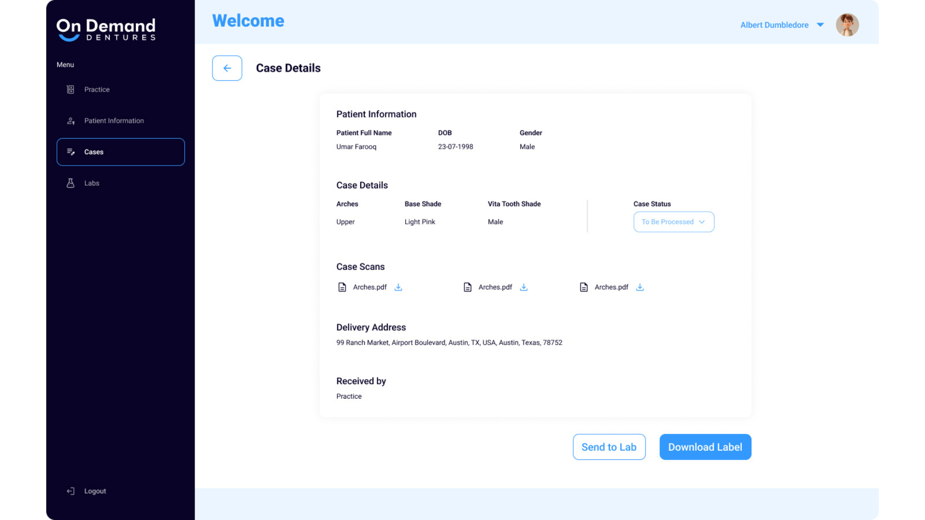
Task: Click the On Demand Dentures logo
Action: point(106,30)
